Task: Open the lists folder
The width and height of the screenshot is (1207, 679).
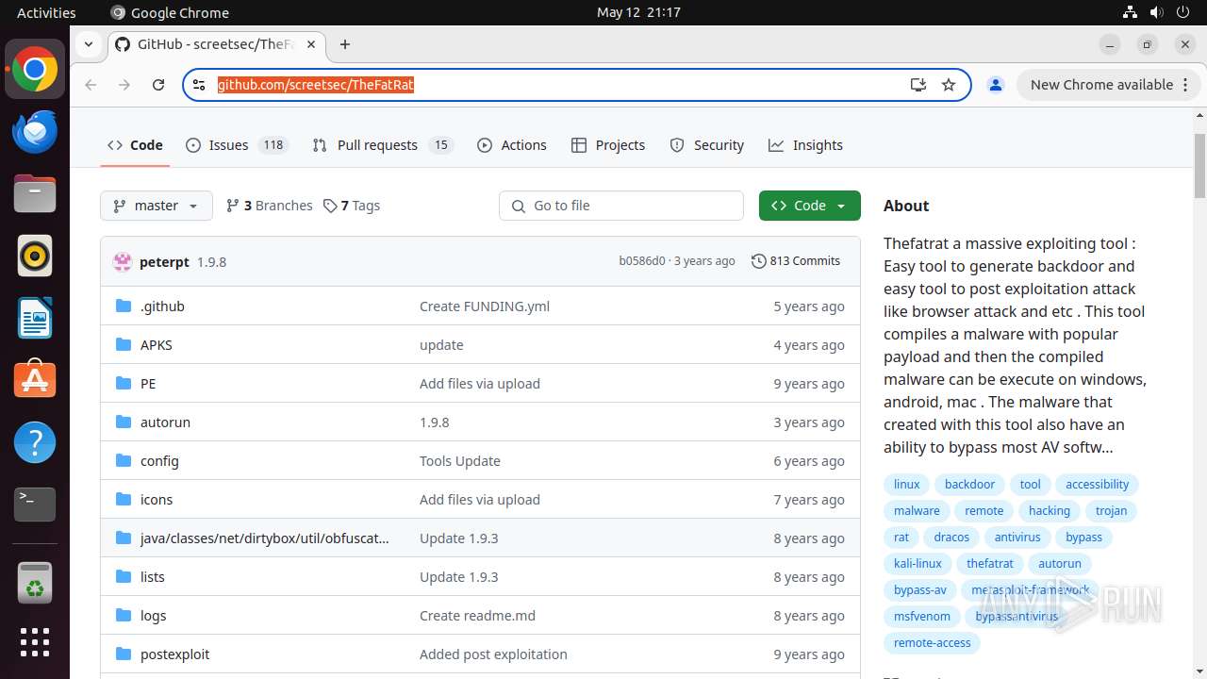Action: [x=152, y=577]
